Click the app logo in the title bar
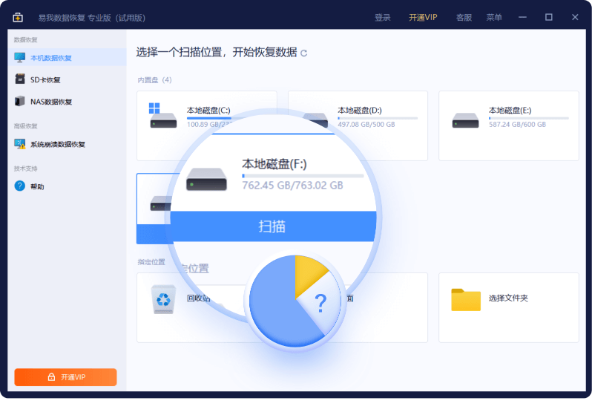Image resolution: width=592 pixels, height=415 pixels. point(18,17)
